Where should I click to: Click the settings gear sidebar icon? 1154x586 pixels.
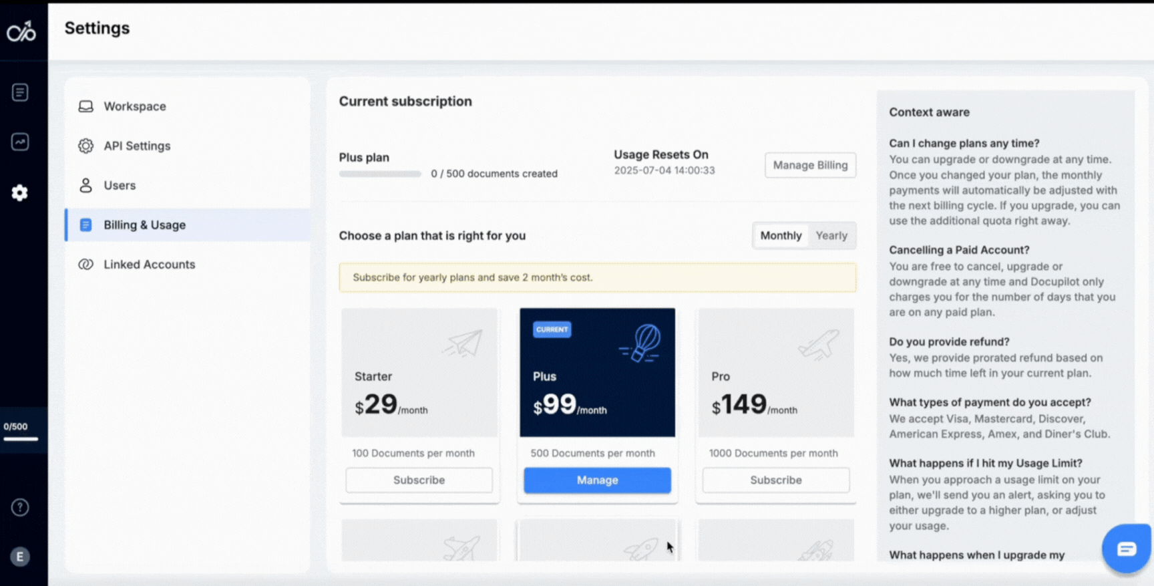20,193
